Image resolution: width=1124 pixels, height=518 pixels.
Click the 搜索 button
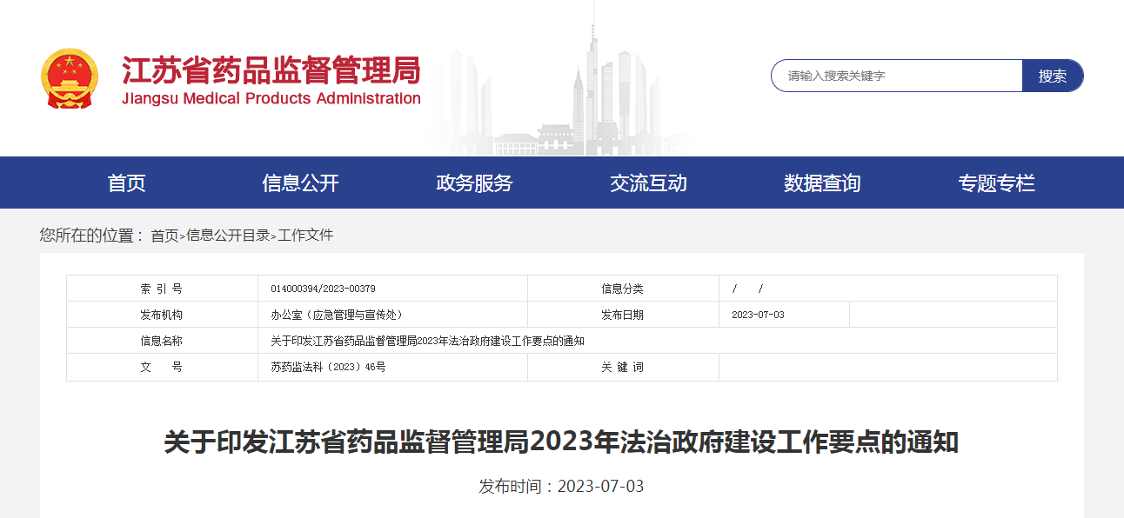pos(1053,76)
